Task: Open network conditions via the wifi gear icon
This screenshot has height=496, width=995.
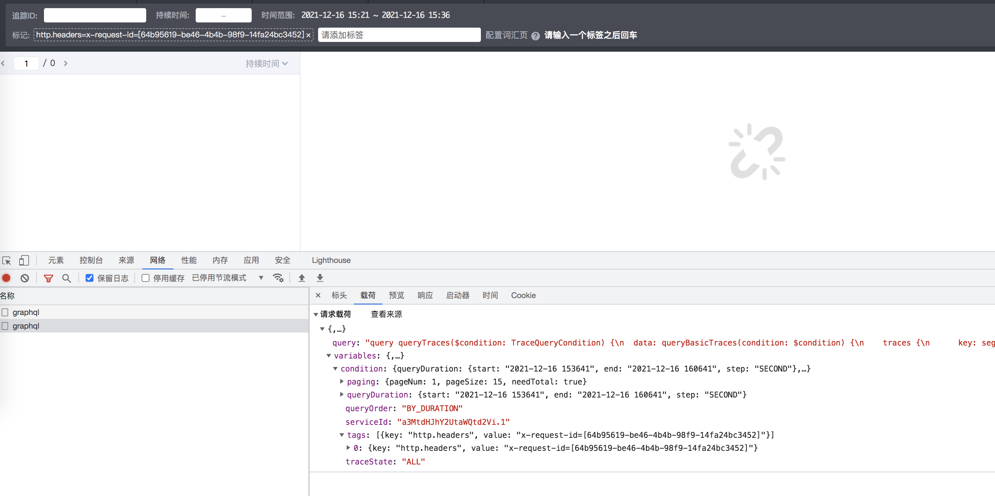Action: [278, 278]
